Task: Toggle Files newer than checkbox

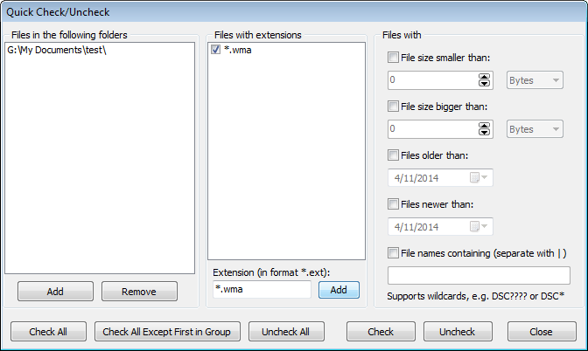Action: (x=393, y=204)
